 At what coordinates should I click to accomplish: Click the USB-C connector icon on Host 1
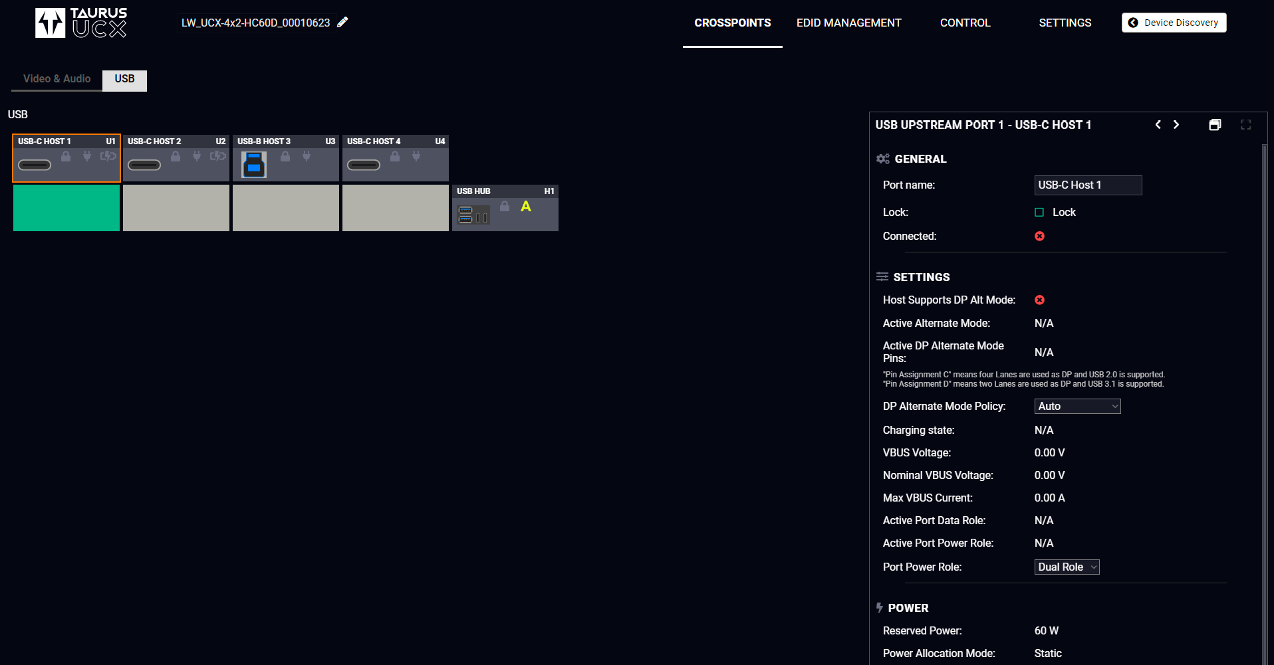pos(35,165)
